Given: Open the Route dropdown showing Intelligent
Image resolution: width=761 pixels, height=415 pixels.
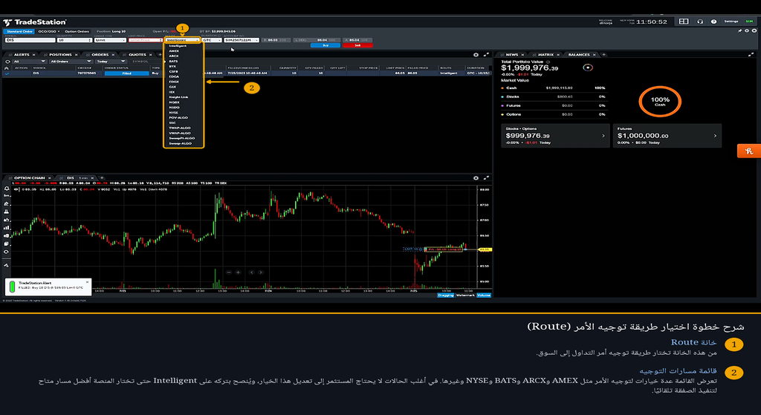Looking at the screenshot, I should 183,40.
